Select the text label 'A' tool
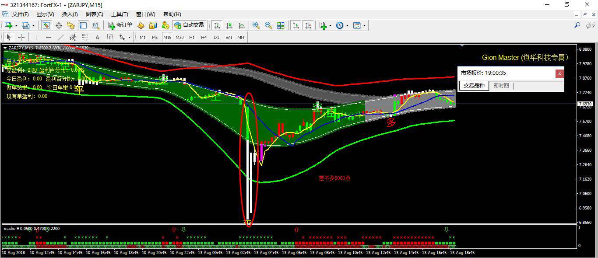 97,37
